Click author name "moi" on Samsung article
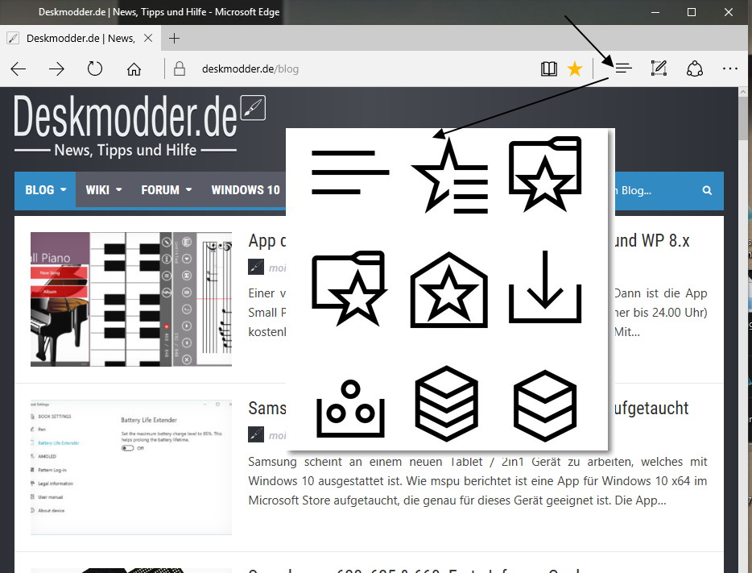Viewport: 752px width, 573px height. coord(277,435)
